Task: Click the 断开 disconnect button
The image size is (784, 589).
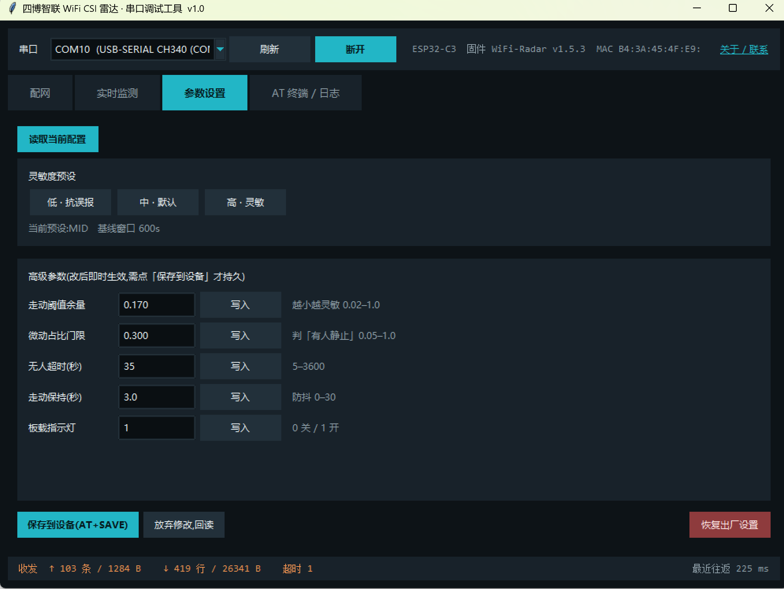Action: [x=355, y=49]
